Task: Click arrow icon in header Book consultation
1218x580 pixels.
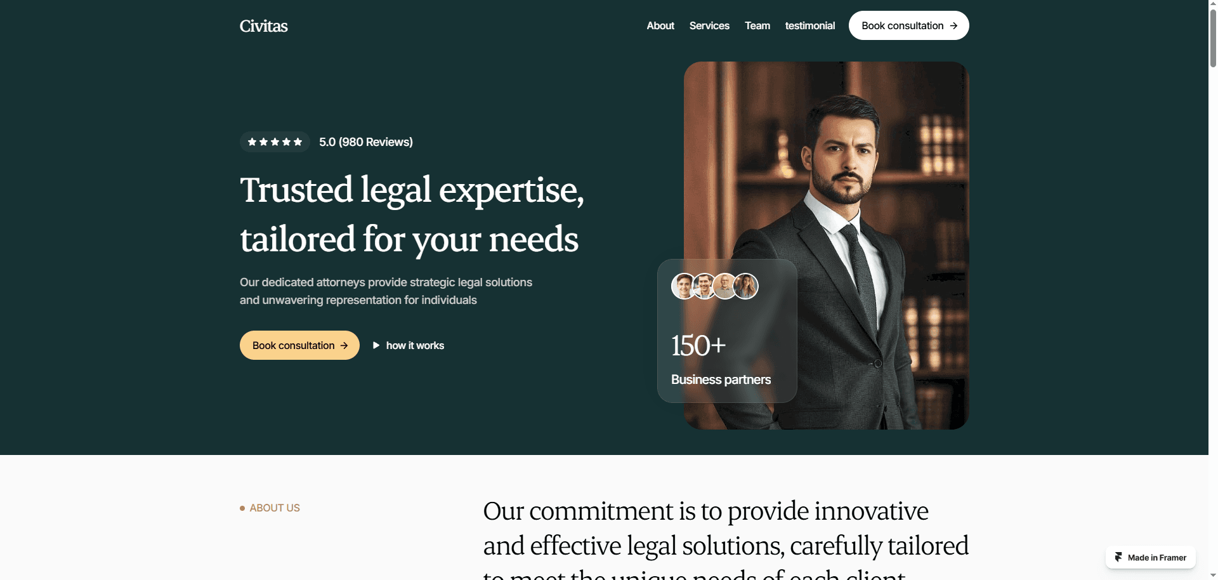Action: [x=953, y=25]
